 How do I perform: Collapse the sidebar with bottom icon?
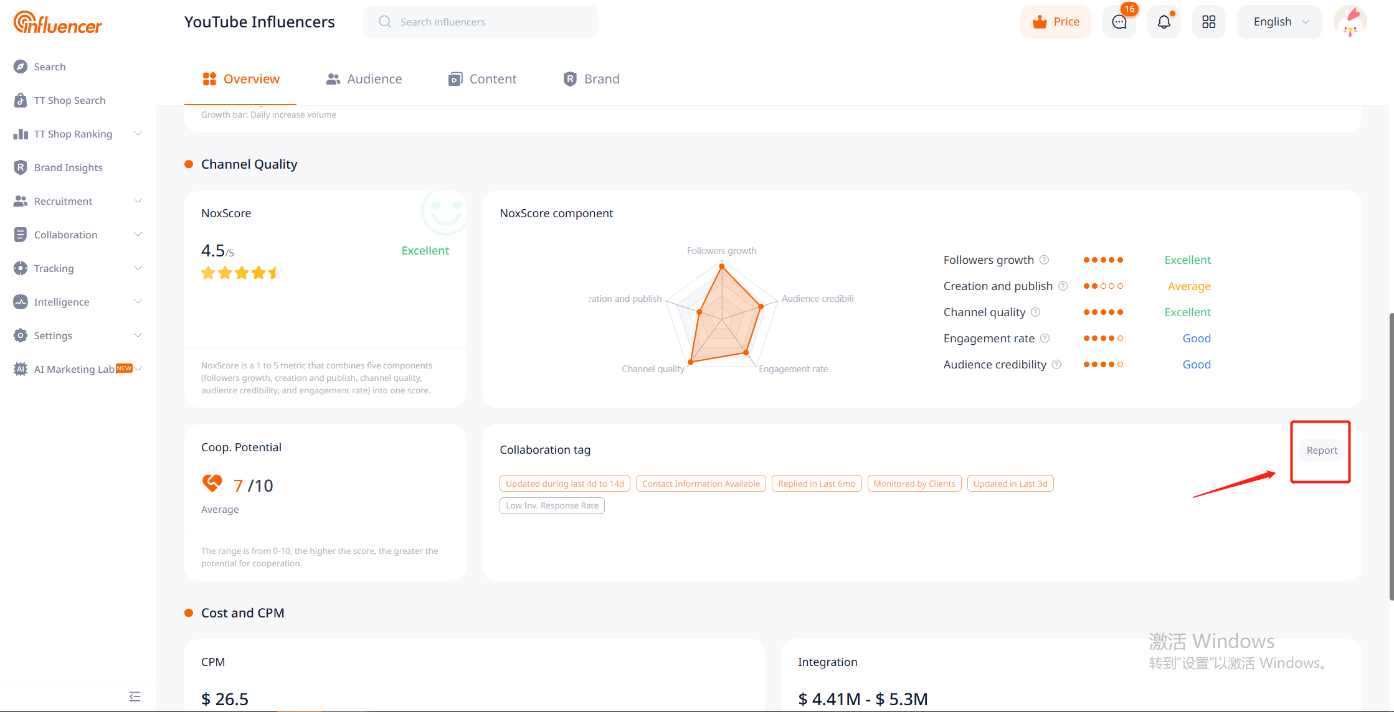click(x=135, y=696)
